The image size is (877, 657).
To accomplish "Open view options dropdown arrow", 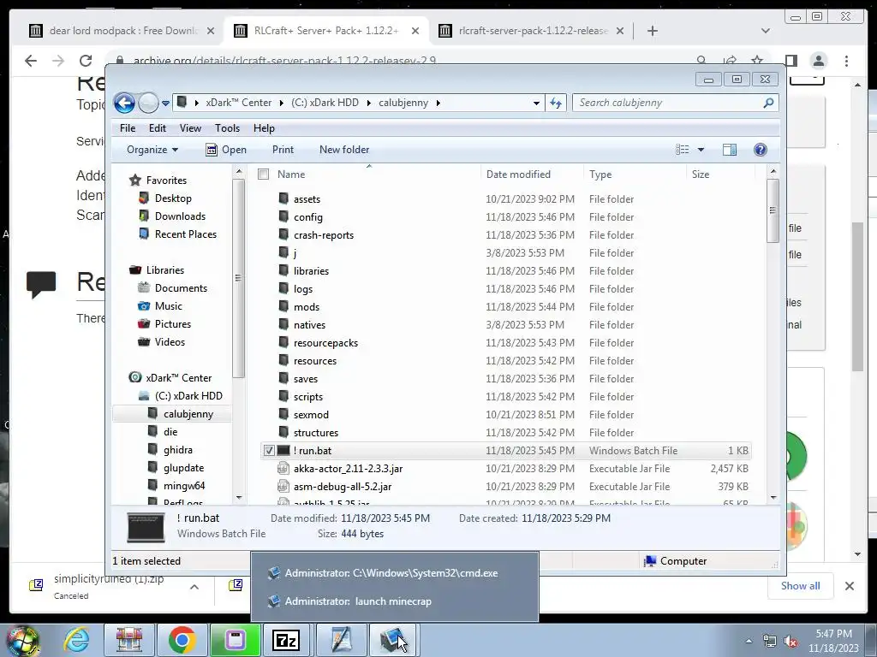I will (x=701, y=150).
